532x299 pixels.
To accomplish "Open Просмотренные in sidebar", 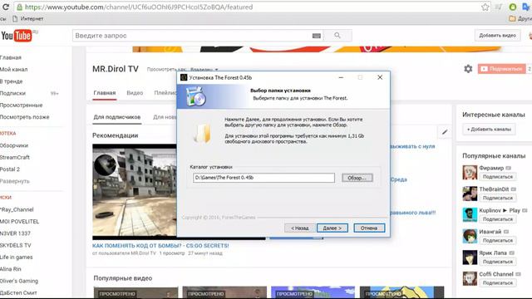I will (21, 105).
